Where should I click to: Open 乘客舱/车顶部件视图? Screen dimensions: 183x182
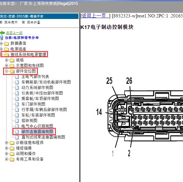pos(40,98)
